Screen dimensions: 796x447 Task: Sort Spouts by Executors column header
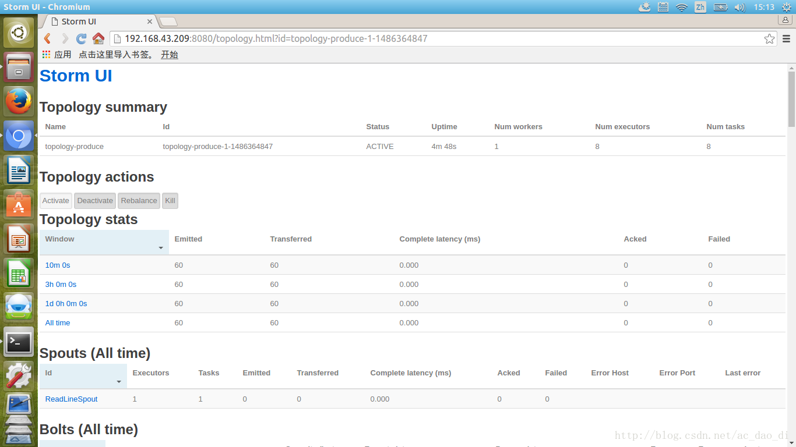[x=151, y=372]
